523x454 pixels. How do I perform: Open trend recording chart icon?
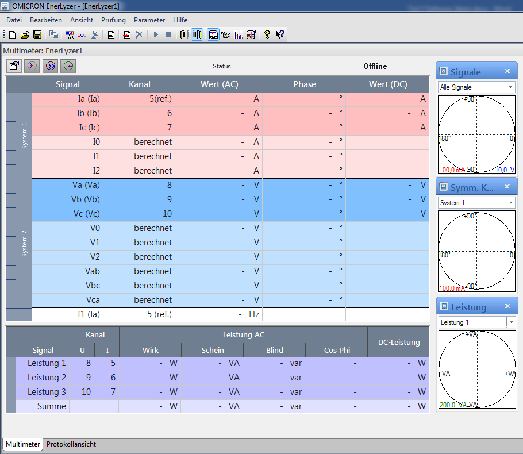[x=251, y=34]
